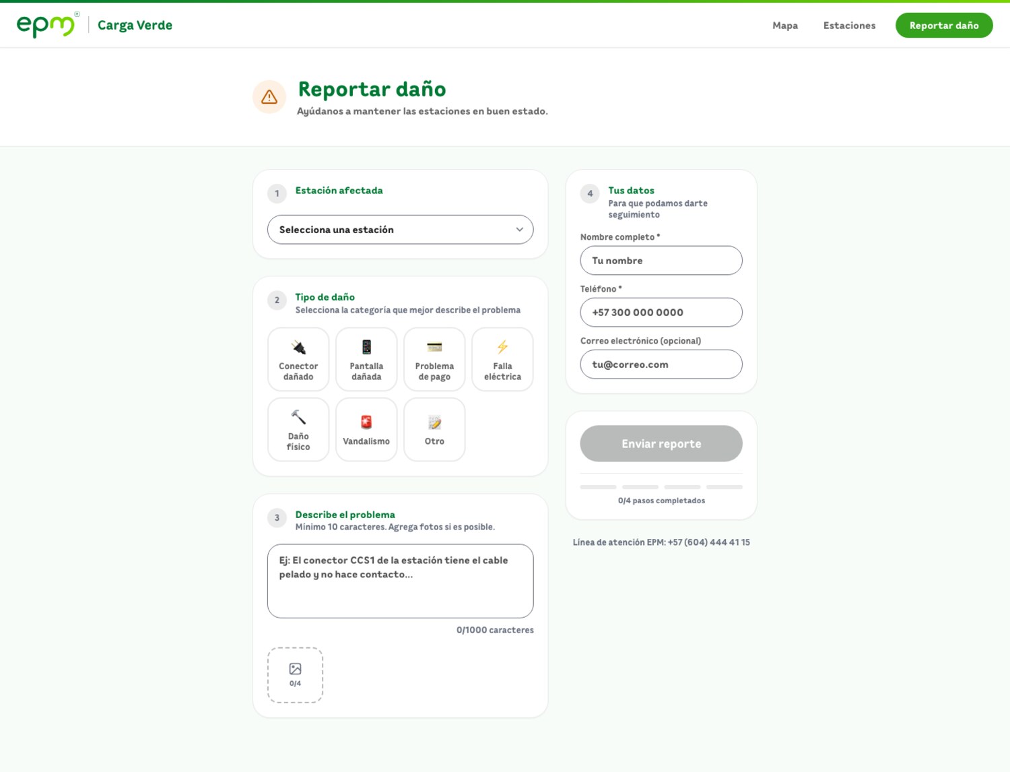Open the Mapa navigation item
This screenshot has height=772, width=1010.
(785, 26)
